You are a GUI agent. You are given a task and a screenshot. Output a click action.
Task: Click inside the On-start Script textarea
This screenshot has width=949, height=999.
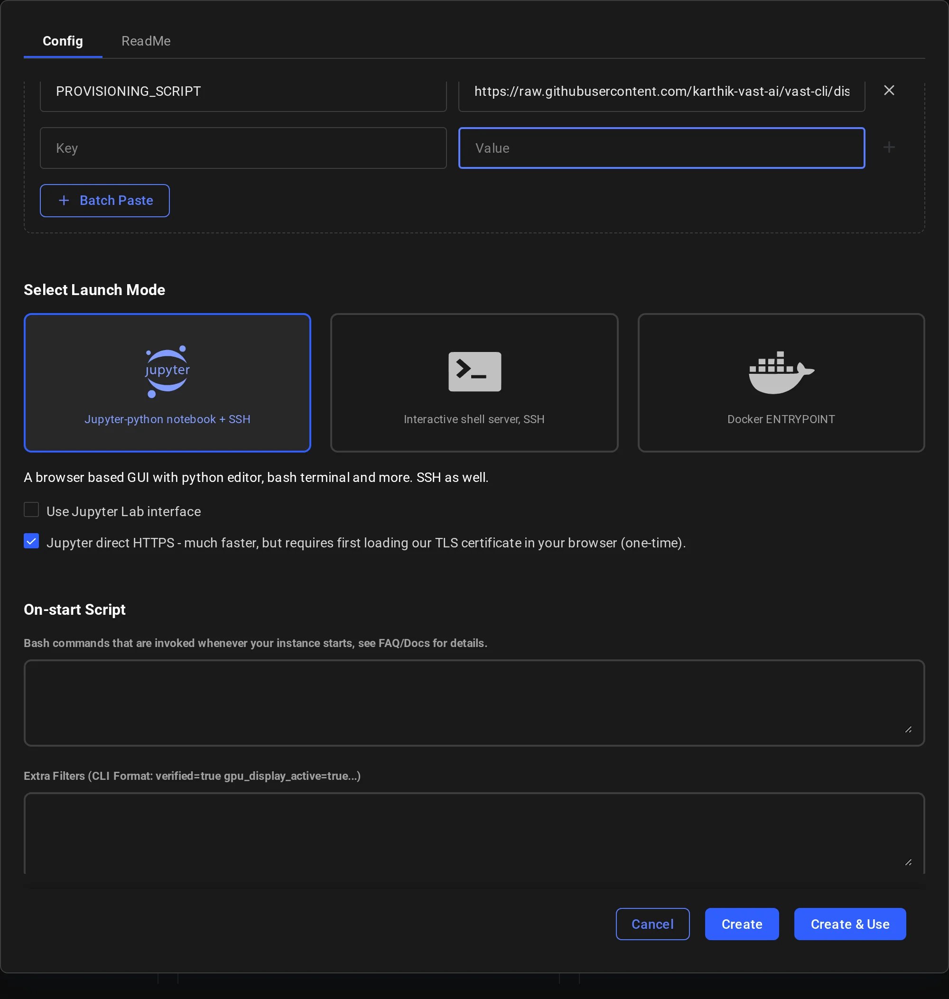coord(474,703)
